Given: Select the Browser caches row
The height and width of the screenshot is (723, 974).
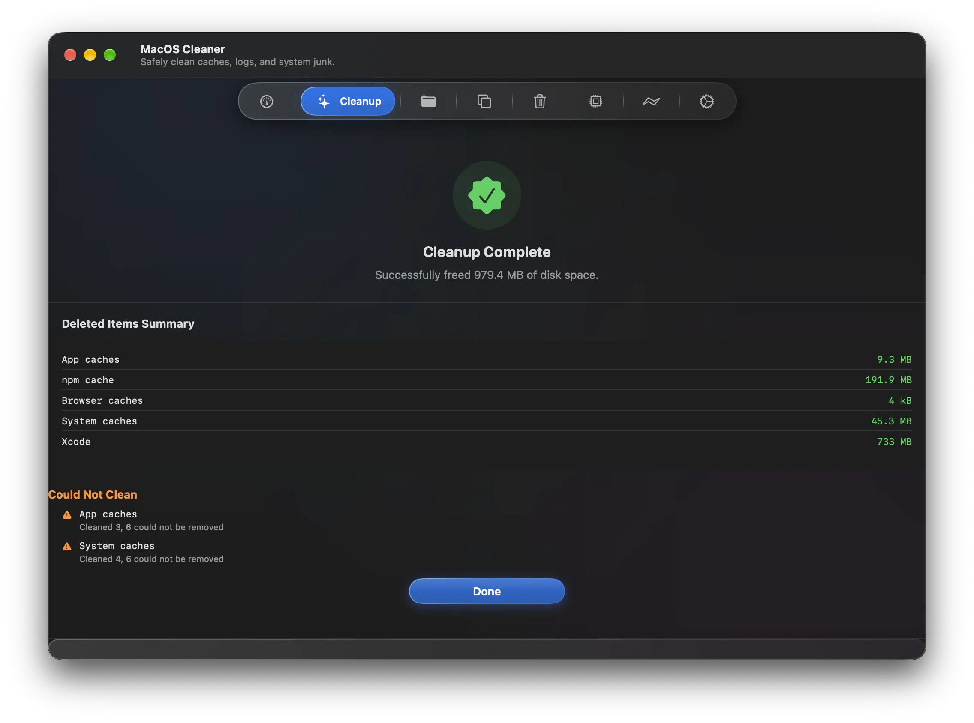Looking at the screenshot, I should (x=487, y=400).
